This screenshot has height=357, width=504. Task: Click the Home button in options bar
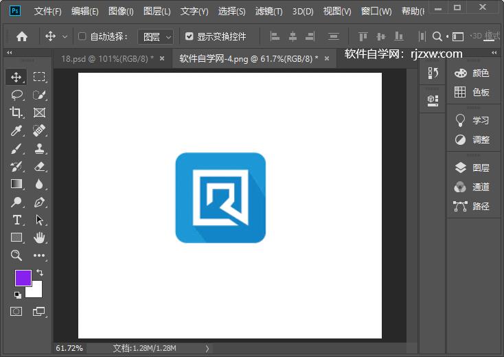tap(22, 36)
